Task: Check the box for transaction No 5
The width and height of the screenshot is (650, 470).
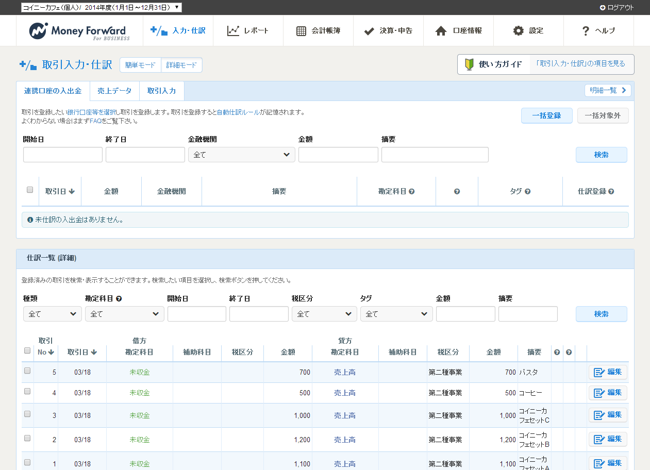Action: click(28, 371)
